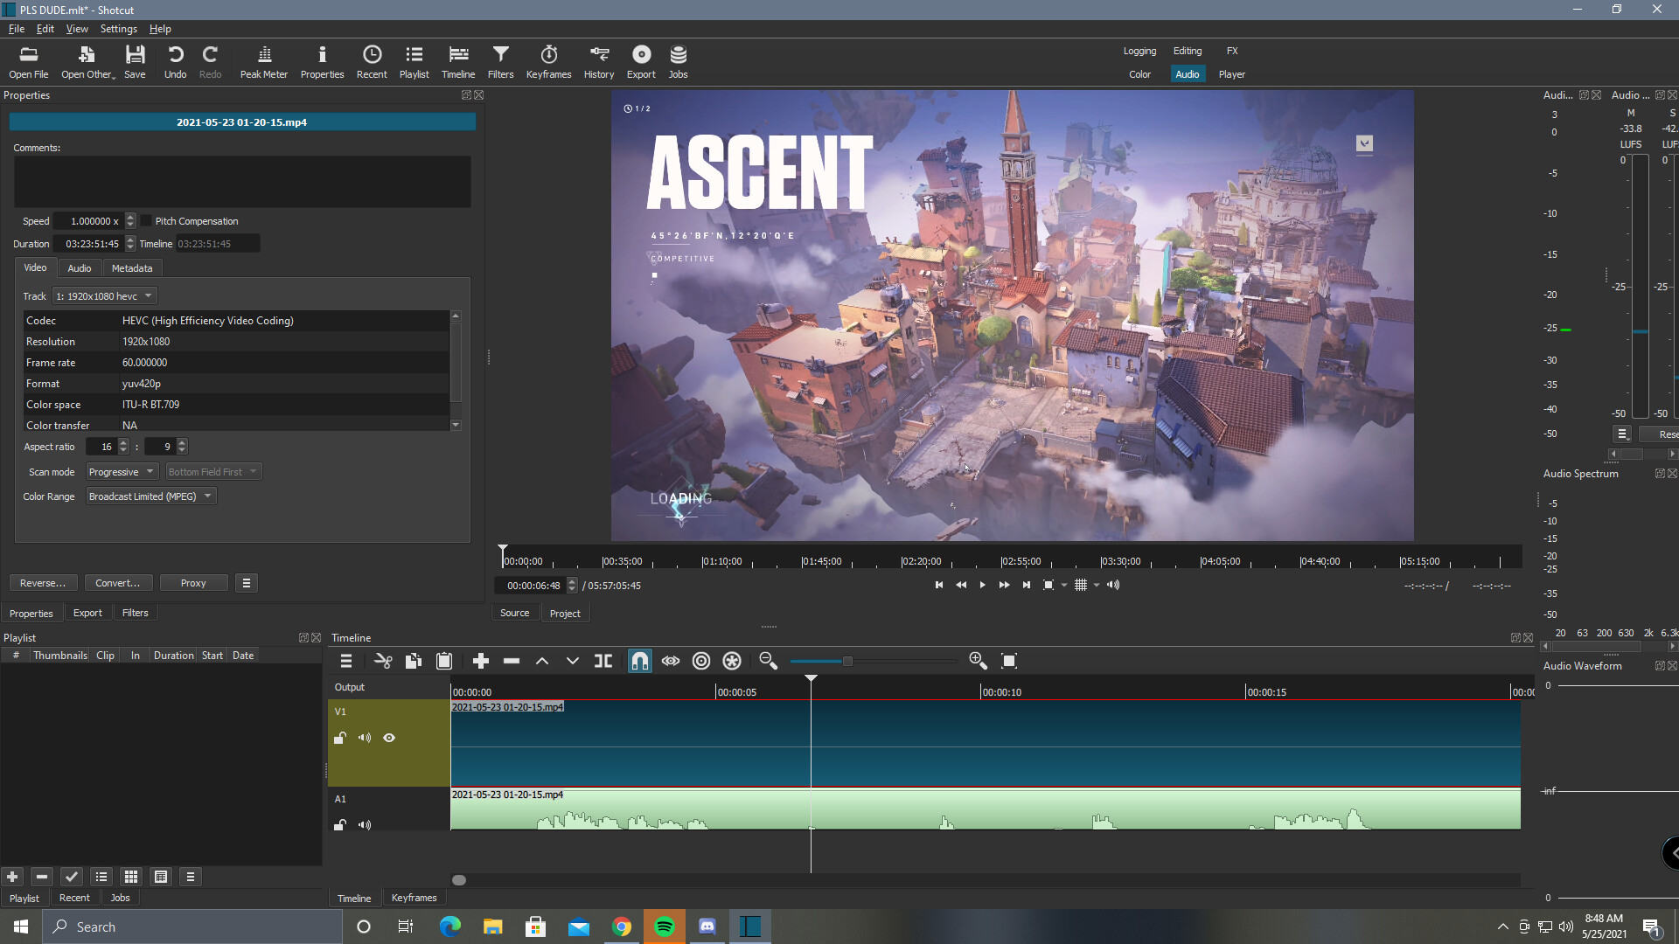Click the Convert... button

point(118,583)
